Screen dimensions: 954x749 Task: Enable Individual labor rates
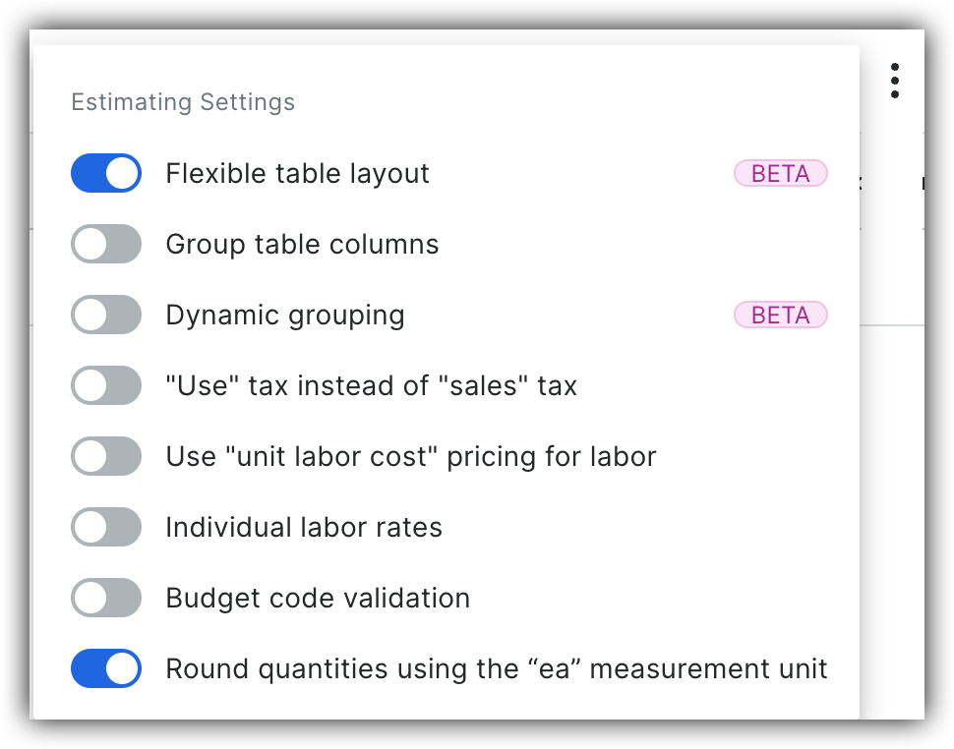pos(105,527)
